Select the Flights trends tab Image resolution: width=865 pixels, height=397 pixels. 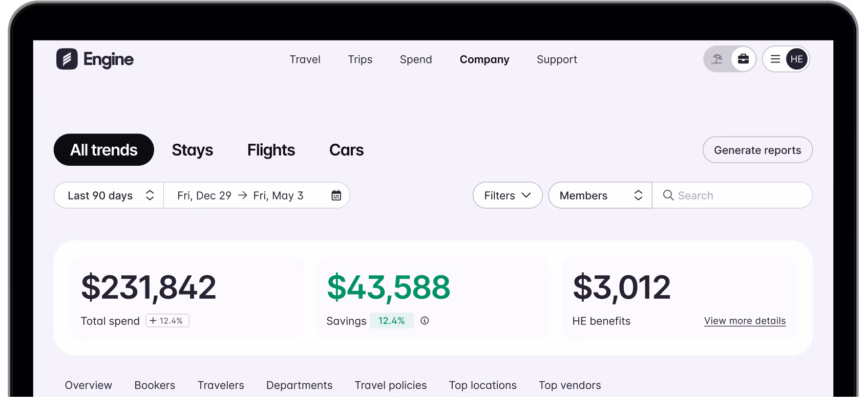(x=271, y=149)
